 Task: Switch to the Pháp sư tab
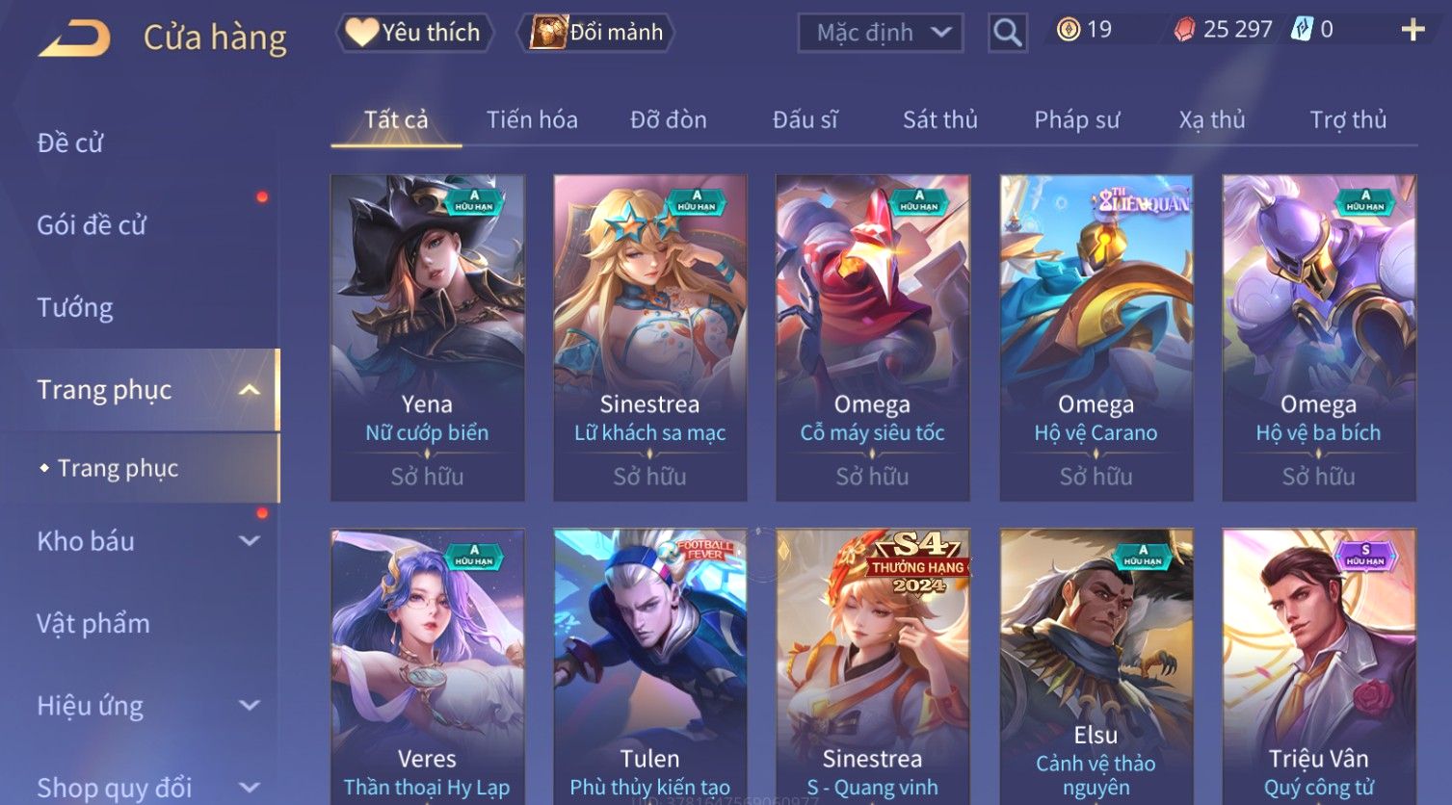(x=1076, y=119)
